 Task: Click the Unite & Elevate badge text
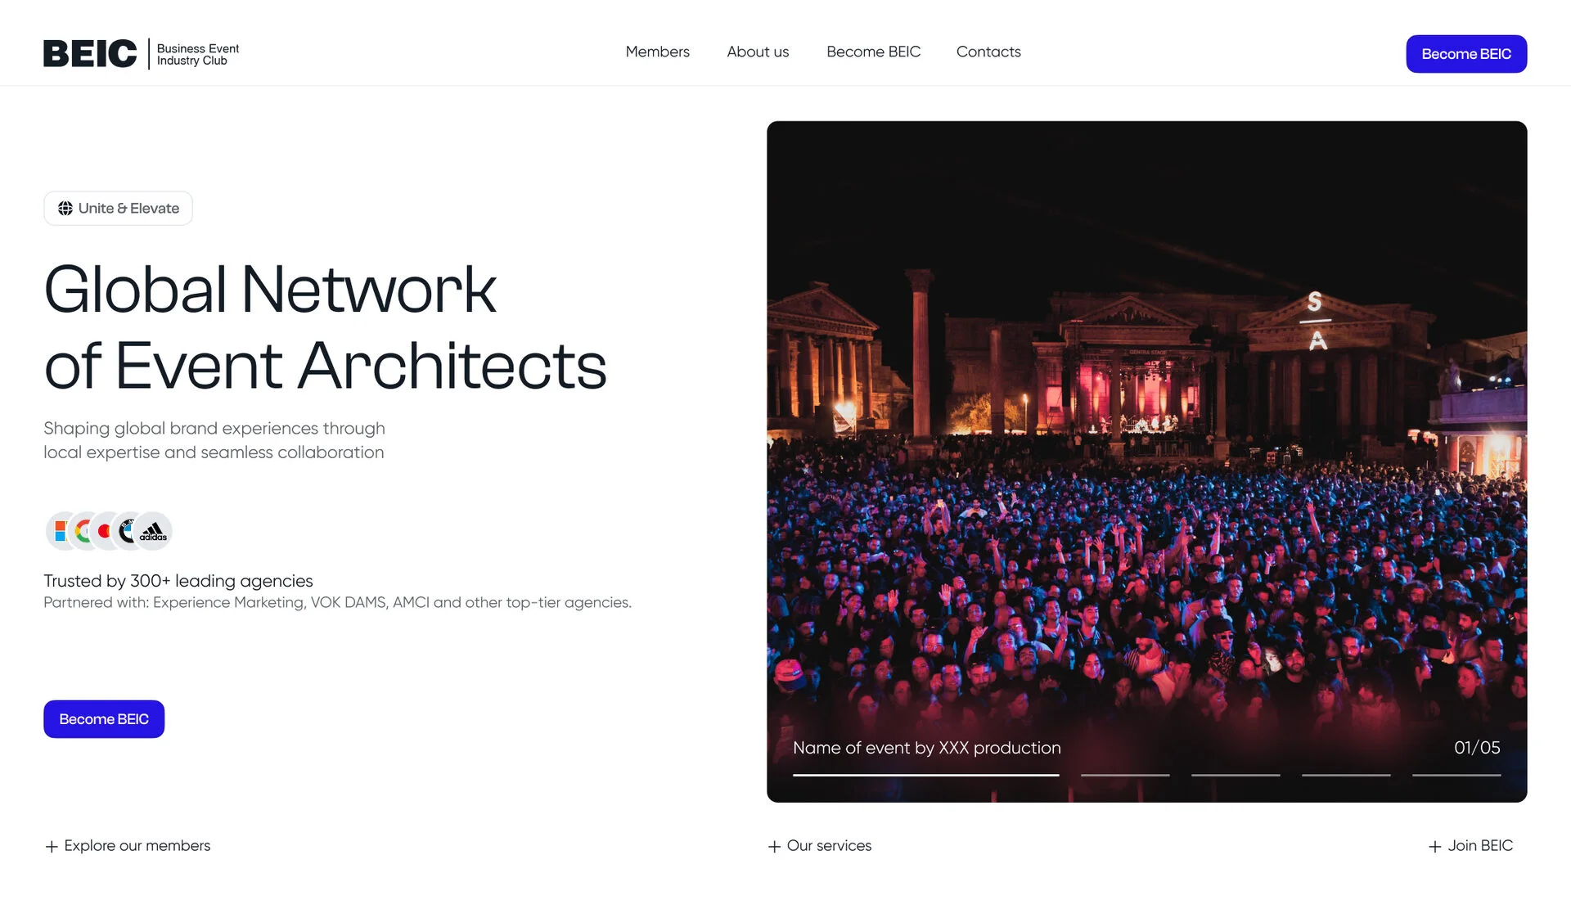pyautogui.click(x=128, y=209)
